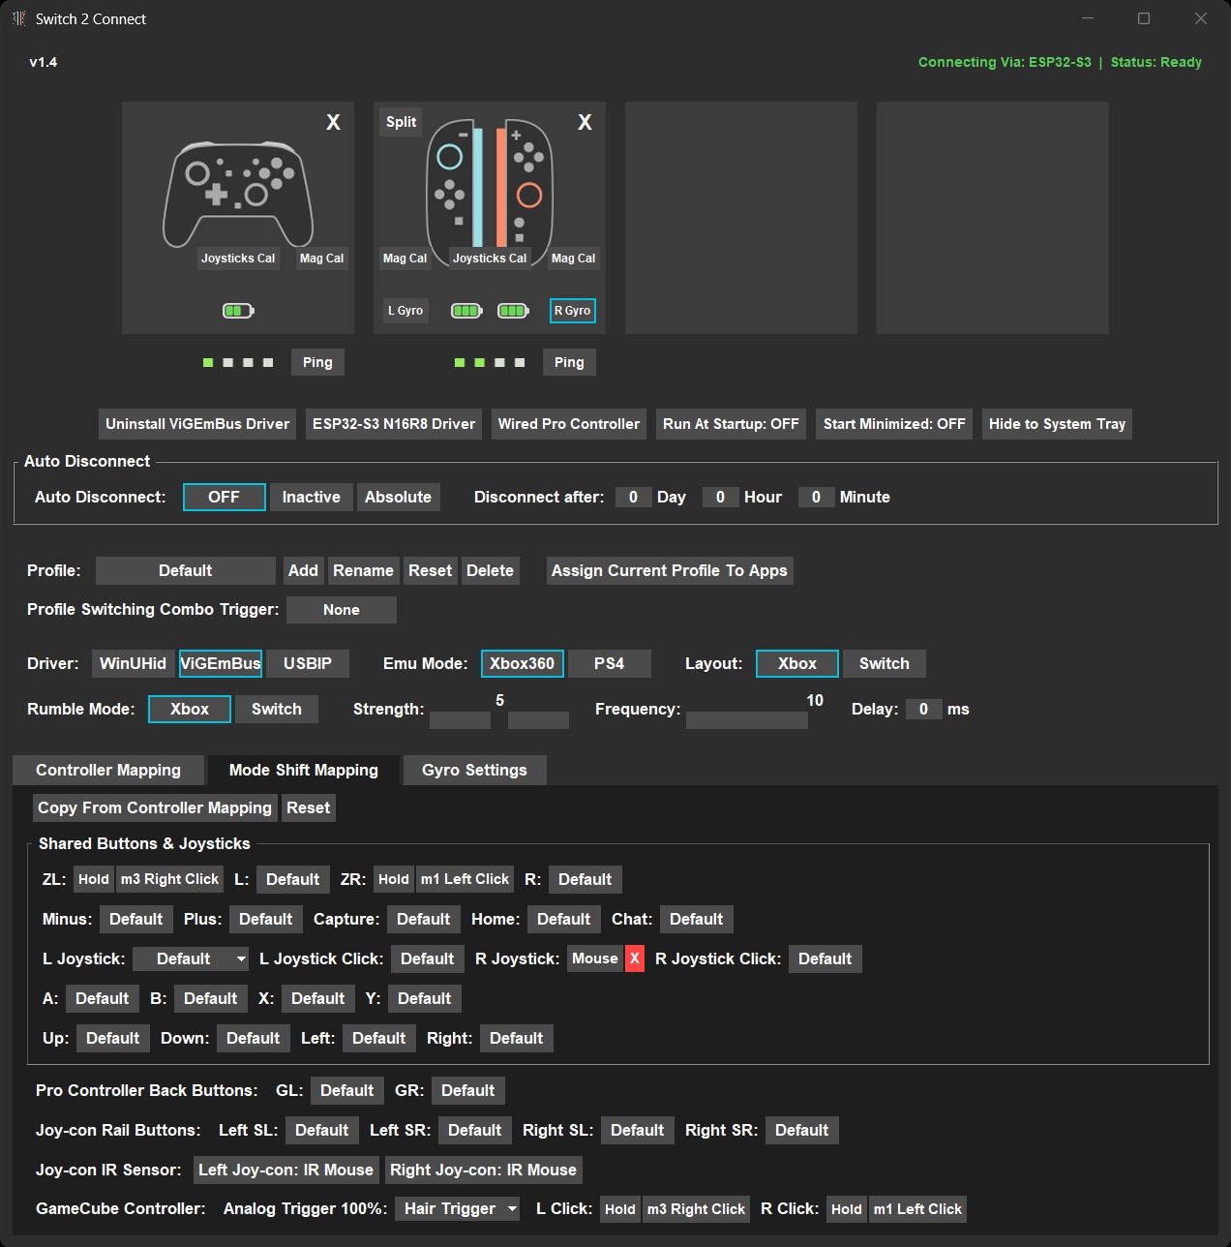Switch to Mode Shift Mapping tab
Viewport: 1231px width, 1247px height.
304,770
